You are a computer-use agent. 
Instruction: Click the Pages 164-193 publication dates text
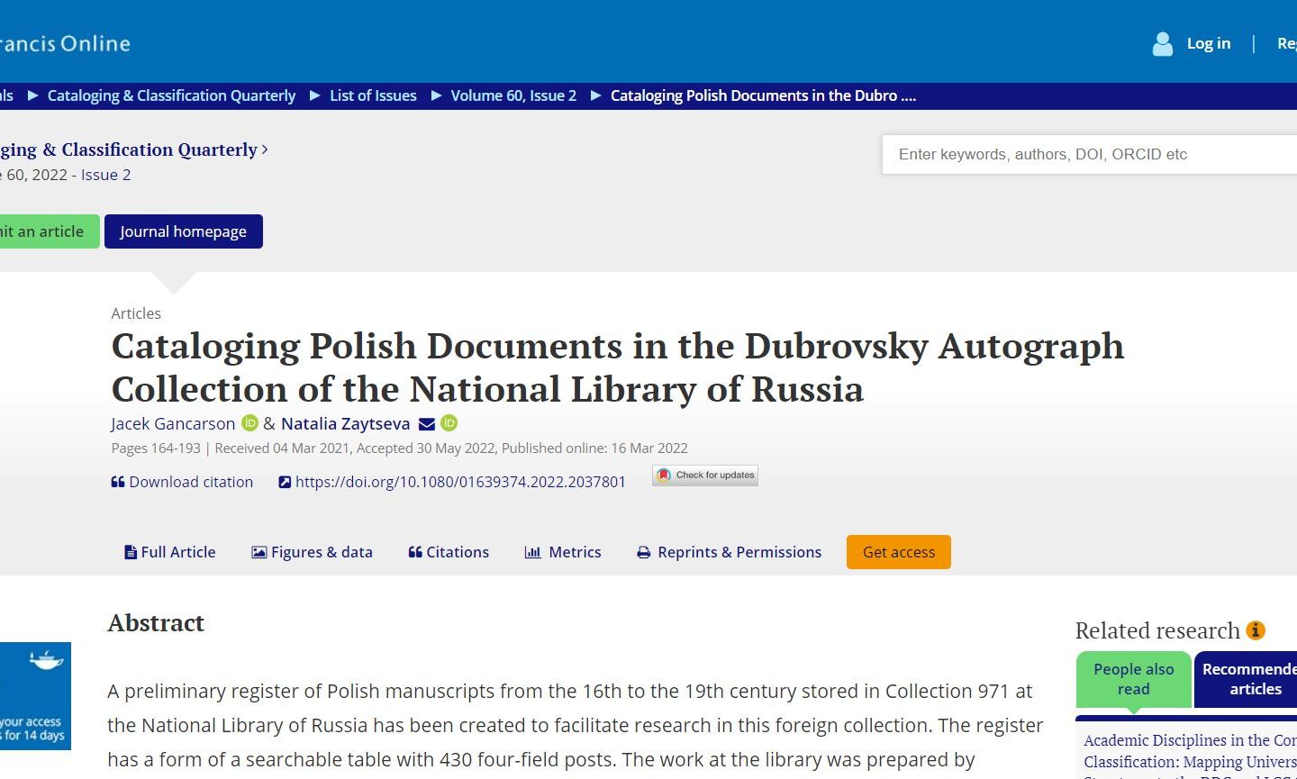pos(399,448)
